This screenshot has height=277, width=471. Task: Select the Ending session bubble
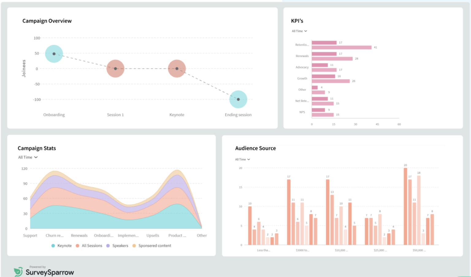[x=238, y=99]
